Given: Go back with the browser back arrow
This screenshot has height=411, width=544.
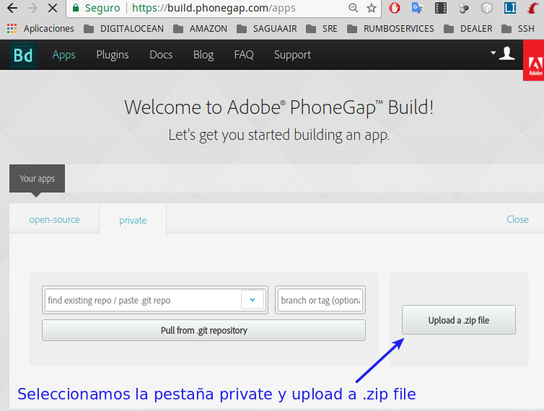Looking at the screenshot, I should coord(12,8).
